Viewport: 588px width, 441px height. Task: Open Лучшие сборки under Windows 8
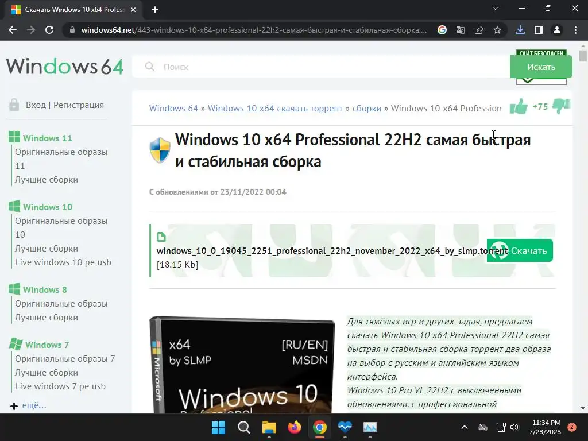pos(47,317)
